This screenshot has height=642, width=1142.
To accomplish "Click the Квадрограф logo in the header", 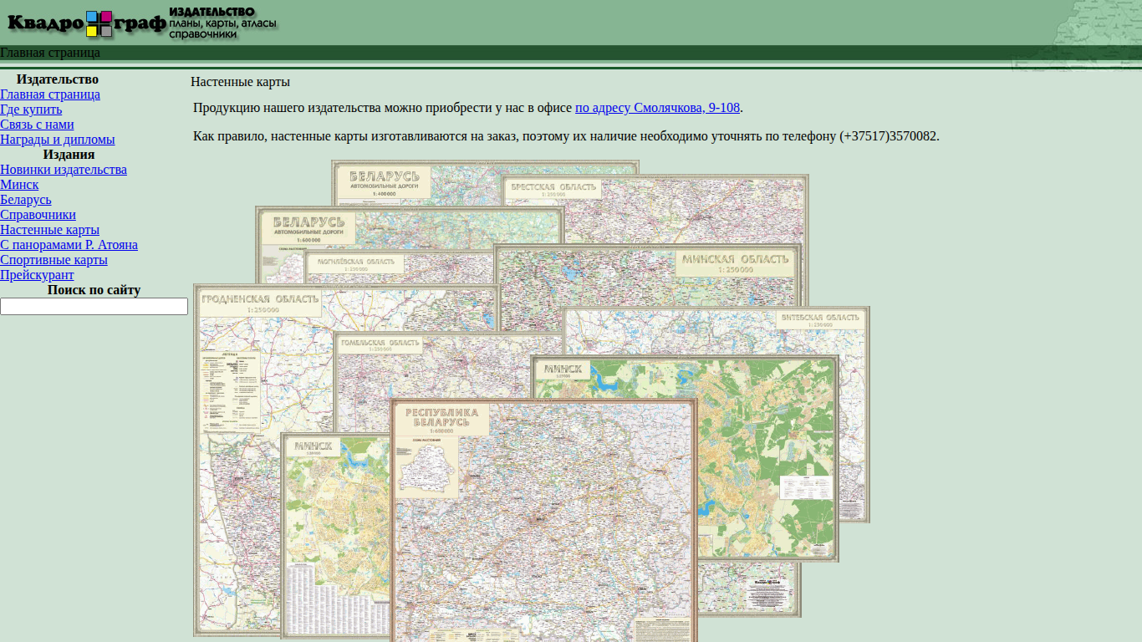I will coord(141,23).
